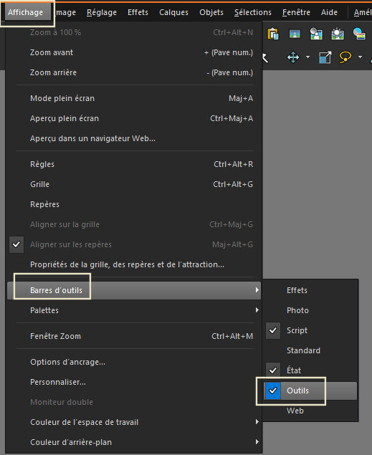Open the Sélections menu
Viewport: 372px width, 455px height.
pyautogui.click(x=253, y=12)
